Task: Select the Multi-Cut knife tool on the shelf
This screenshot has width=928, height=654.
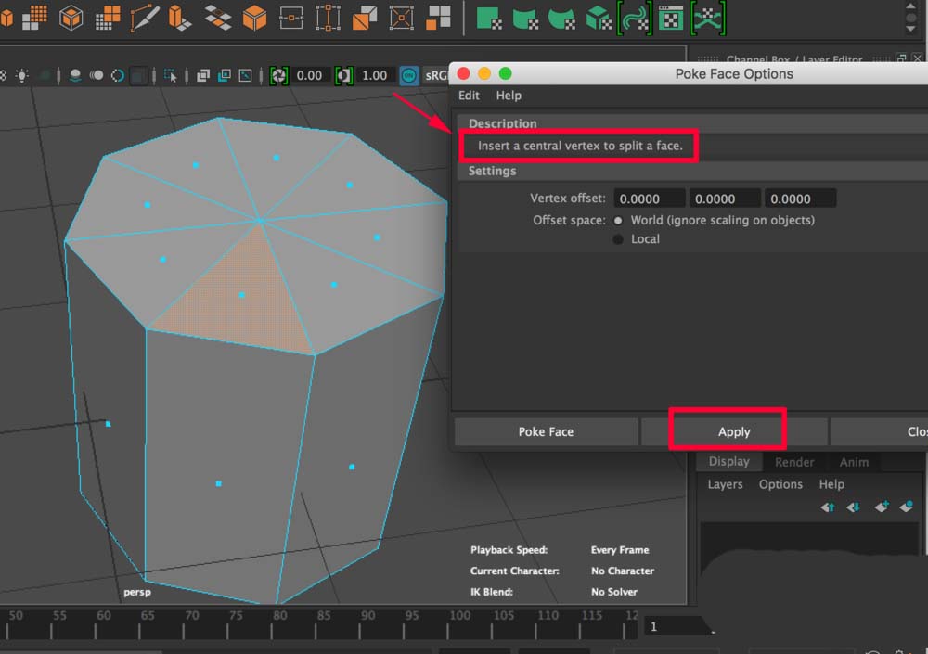Action: coord(145,18)
